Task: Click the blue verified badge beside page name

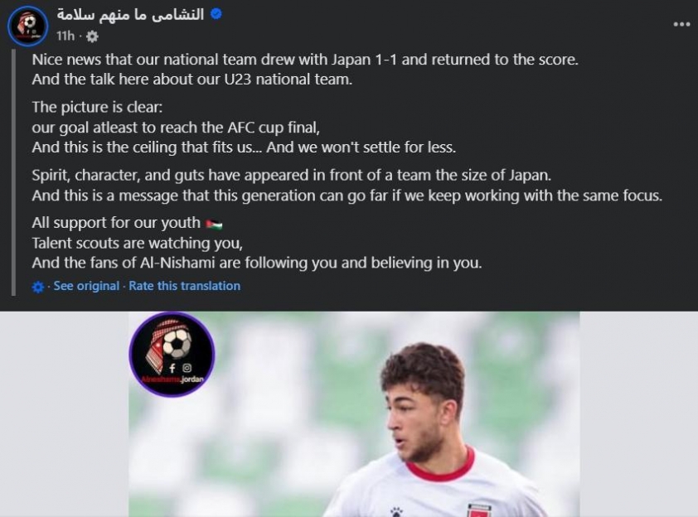Action: pos(216,14)
